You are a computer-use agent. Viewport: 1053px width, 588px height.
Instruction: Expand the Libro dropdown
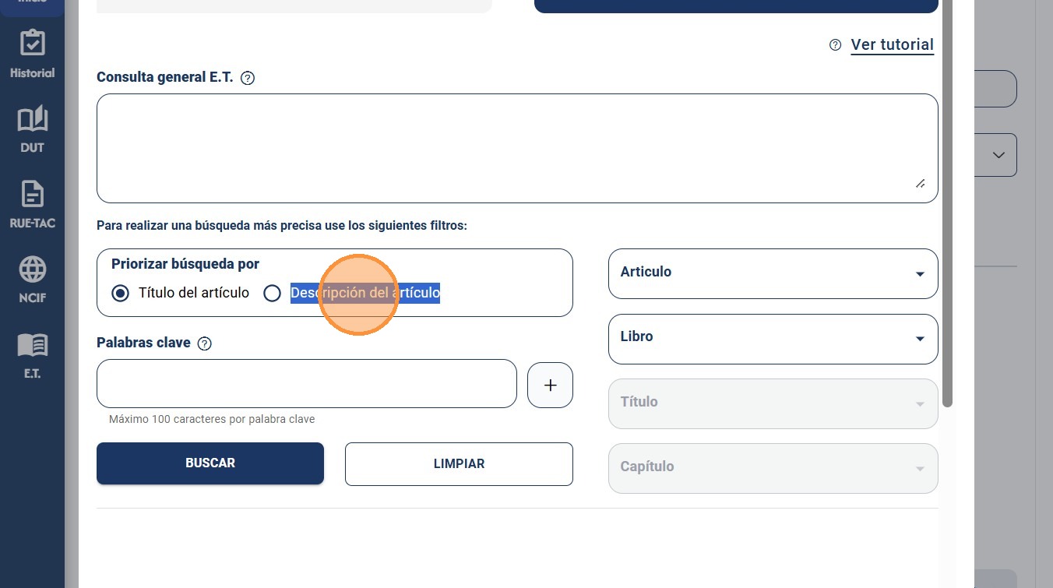[773, 339]
